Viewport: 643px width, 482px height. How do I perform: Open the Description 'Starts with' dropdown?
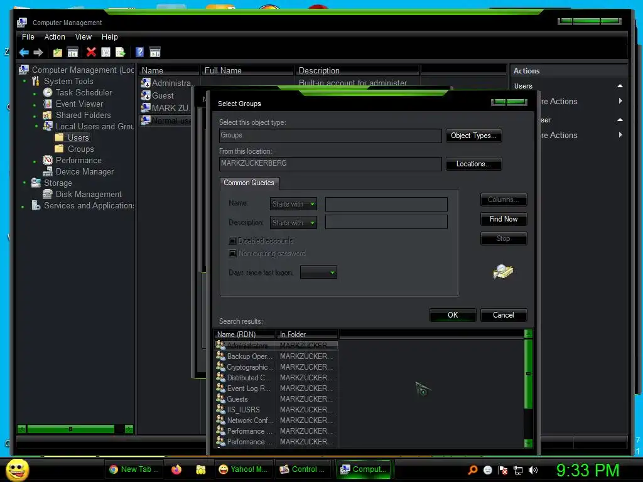point(293,223)
